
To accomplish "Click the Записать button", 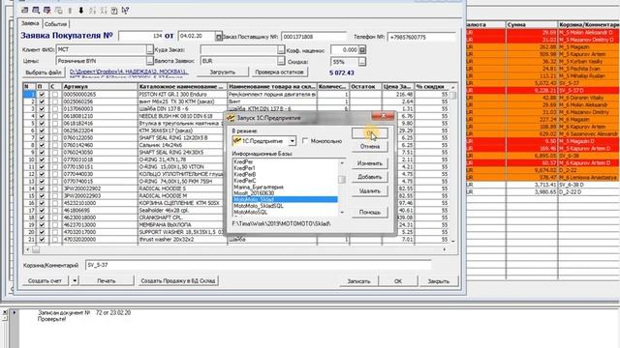I will 358,281.
